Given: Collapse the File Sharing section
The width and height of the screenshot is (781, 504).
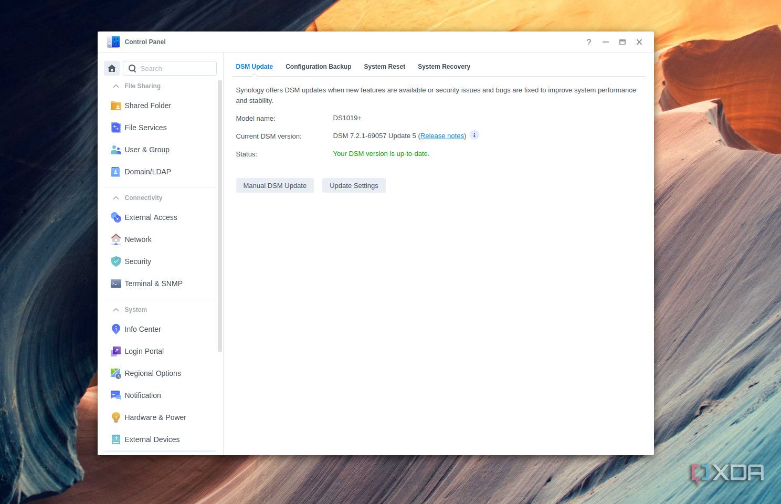Looking at the screenshot, I should 116,86.
